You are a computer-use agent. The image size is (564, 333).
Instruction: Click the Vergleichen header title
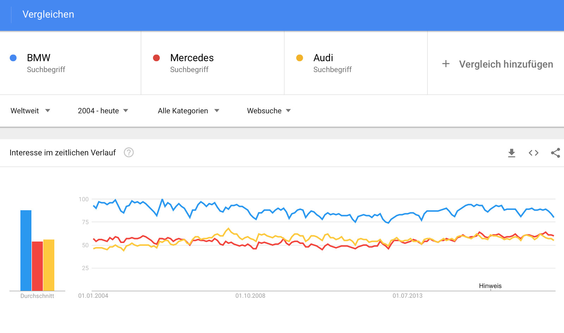[48, 14]
